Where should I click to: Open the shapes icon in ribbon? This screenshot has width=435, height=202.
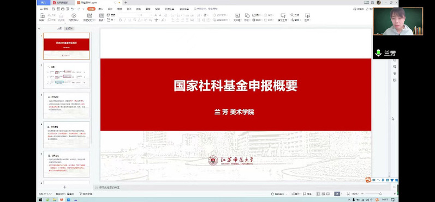(x=247, y=15)
